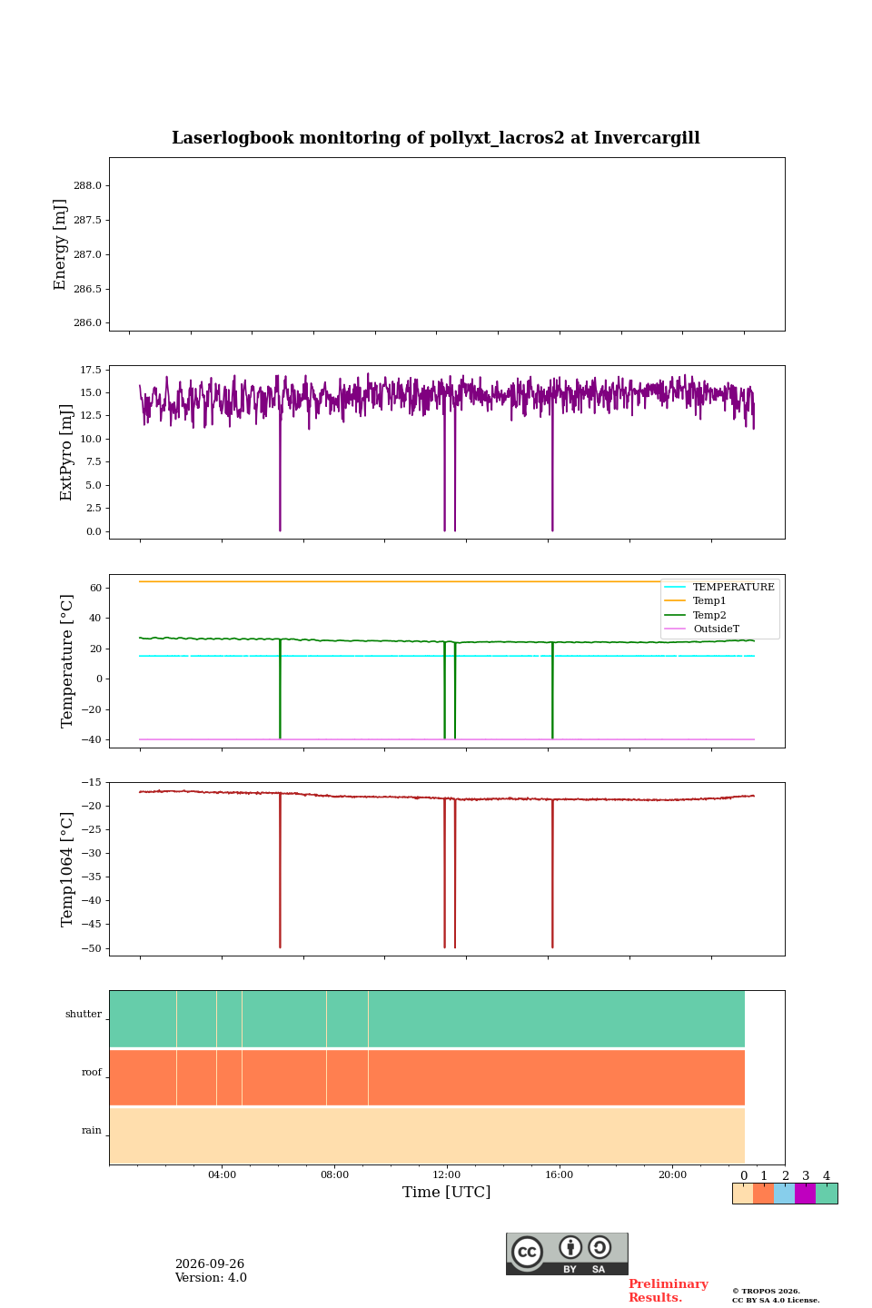Click the rain row label
This screenshot has width=872, height=1308.
click(x=92, y=1130)
